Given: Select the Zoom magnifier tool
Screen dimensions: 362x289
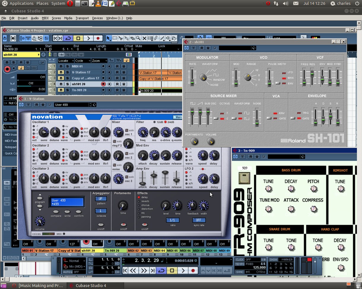Looking at the screenshot, I should tap(138, 38).
